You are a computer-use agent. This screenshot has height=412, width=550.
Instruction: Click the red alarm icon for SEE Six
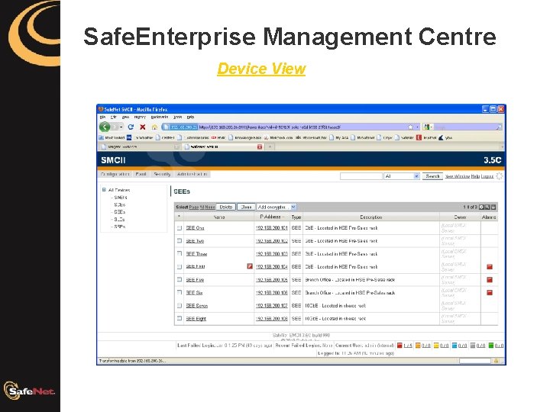pos(490,292)
